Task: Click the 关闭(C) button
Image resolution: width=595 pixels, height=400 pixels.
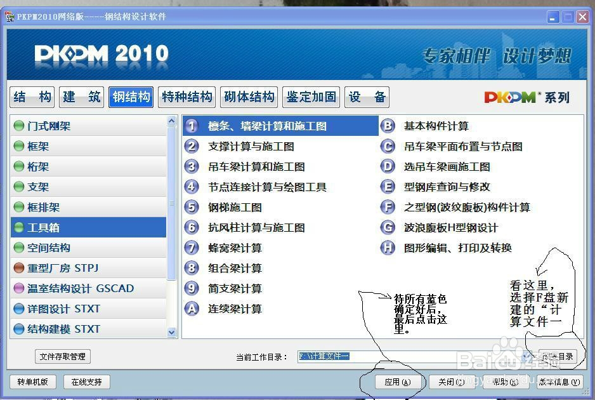Action: (x=452, y=382)
